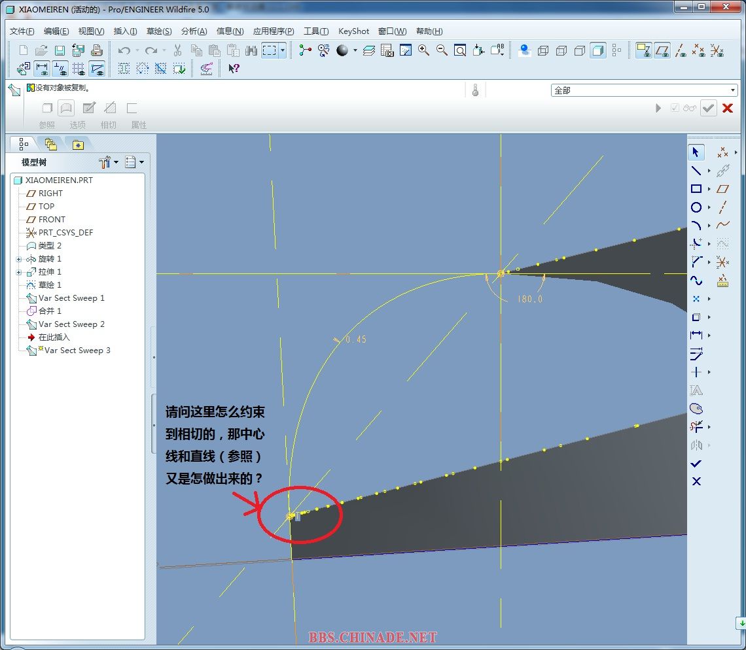Click the red X cancel feature button
This screenshot has width=746, height=650.
[727, 108]
